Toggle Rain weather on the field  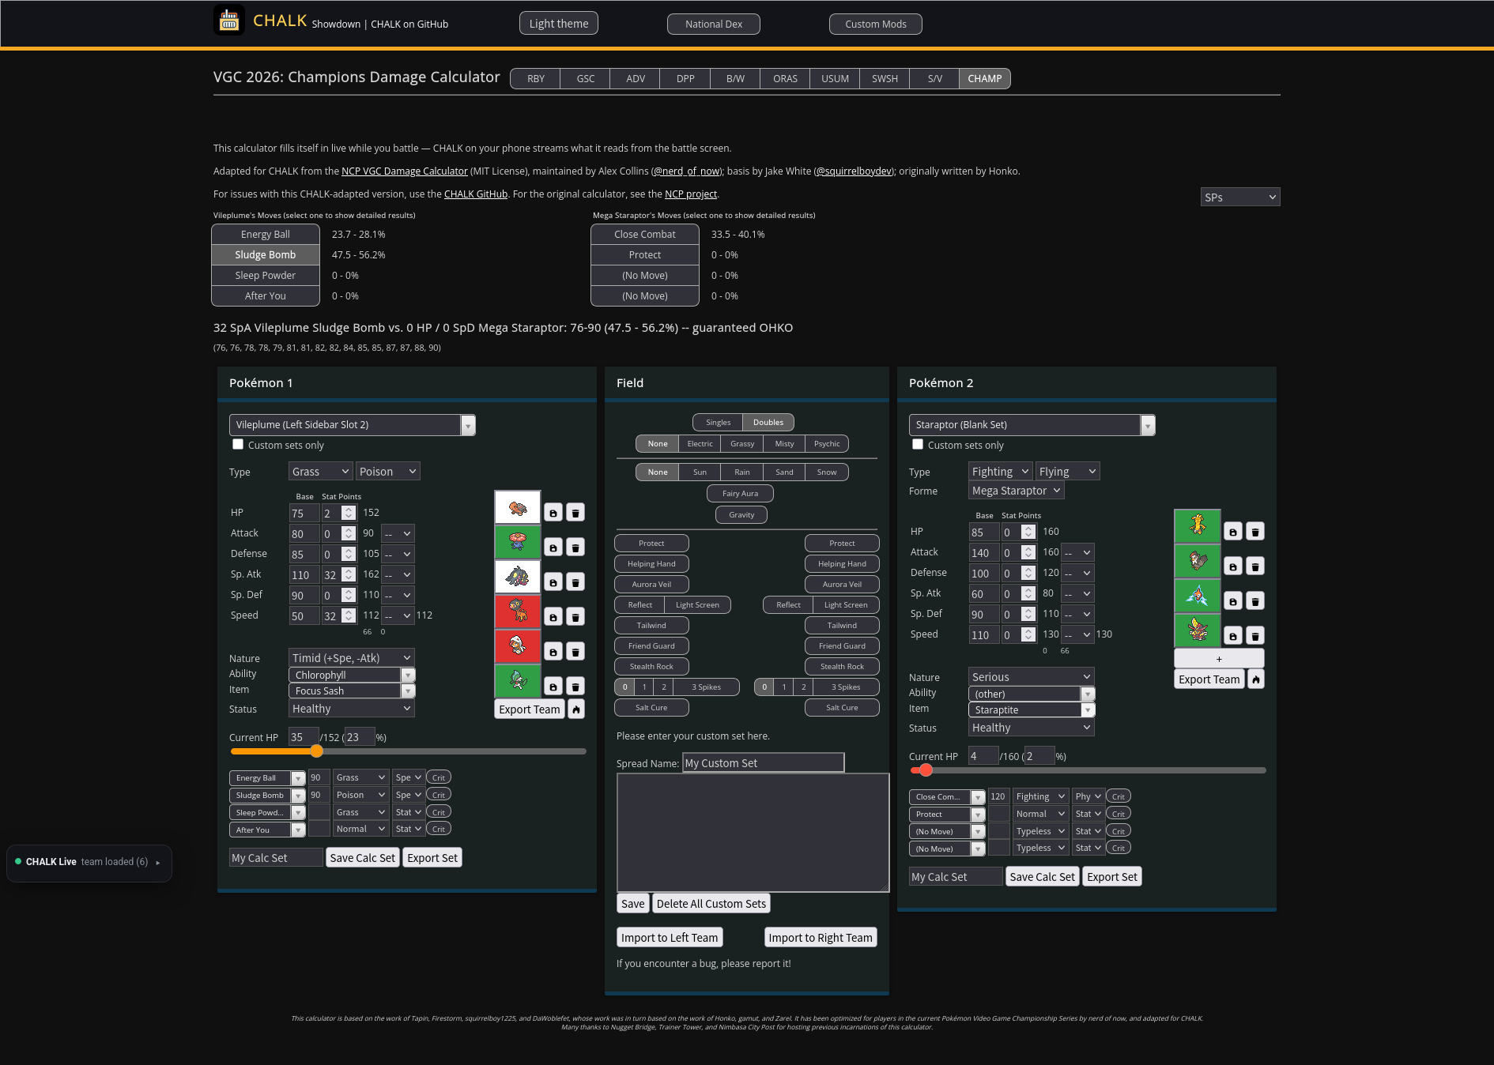coord(741,472)
